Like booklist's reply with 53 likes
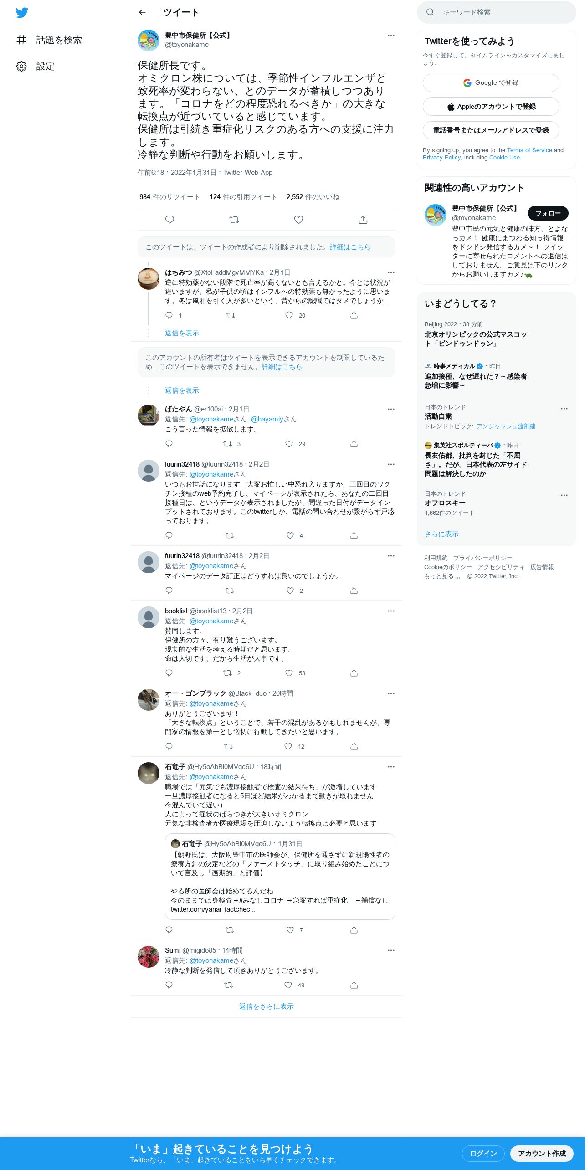 click(289, 673)
